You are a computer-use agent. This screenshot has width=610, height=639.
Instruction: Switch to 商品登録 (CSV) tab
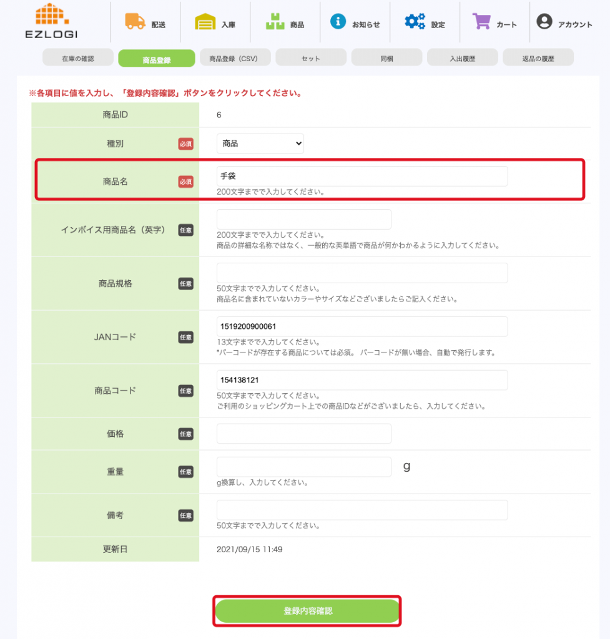pyautogui.click(x=235, y=58)
